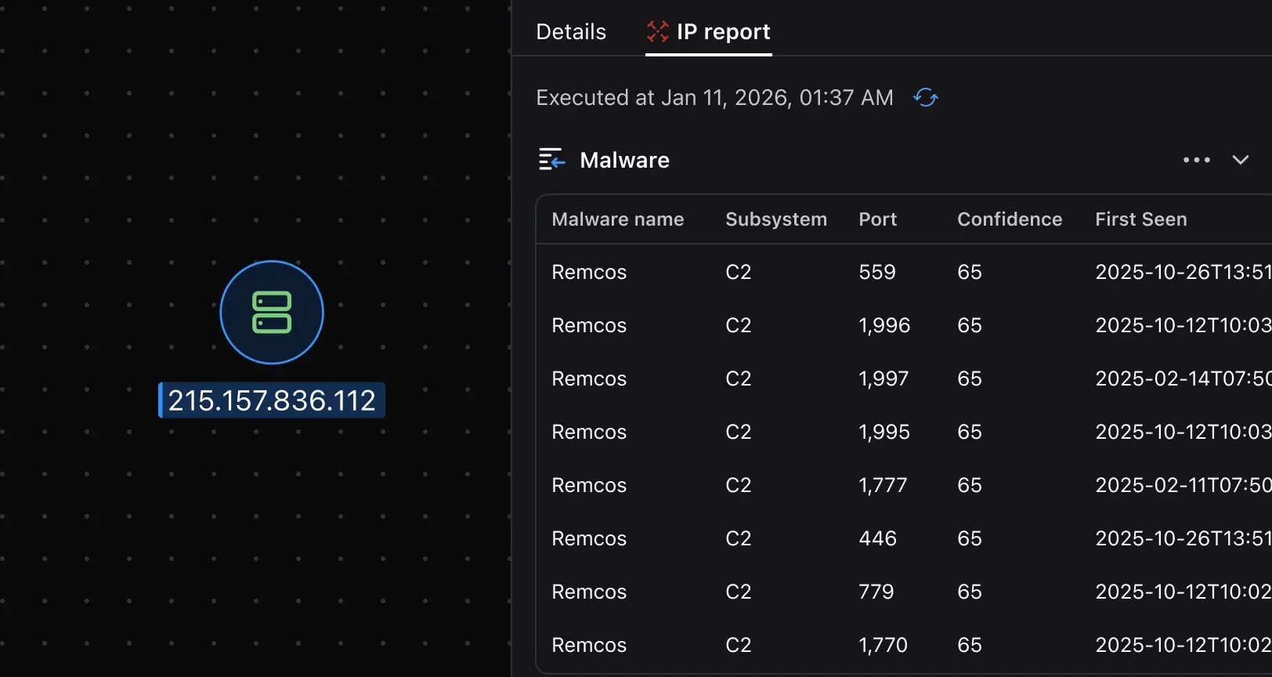Screen dimensions: 1272x677
Task: Click the Malware name column header
Action: 617,219
